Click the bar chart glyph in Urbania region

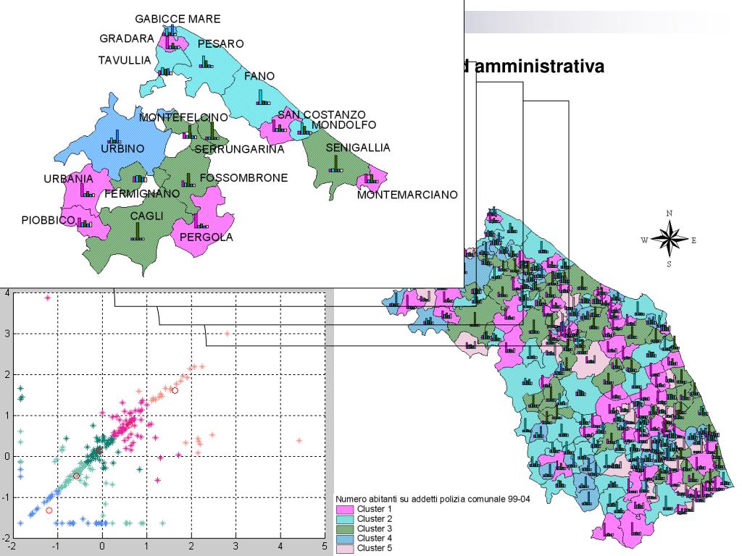[87, 190]
